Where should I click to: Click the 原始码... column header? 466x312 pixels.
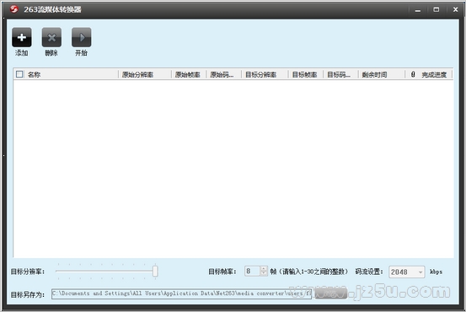pyautogui.click(x=224, y=74)
